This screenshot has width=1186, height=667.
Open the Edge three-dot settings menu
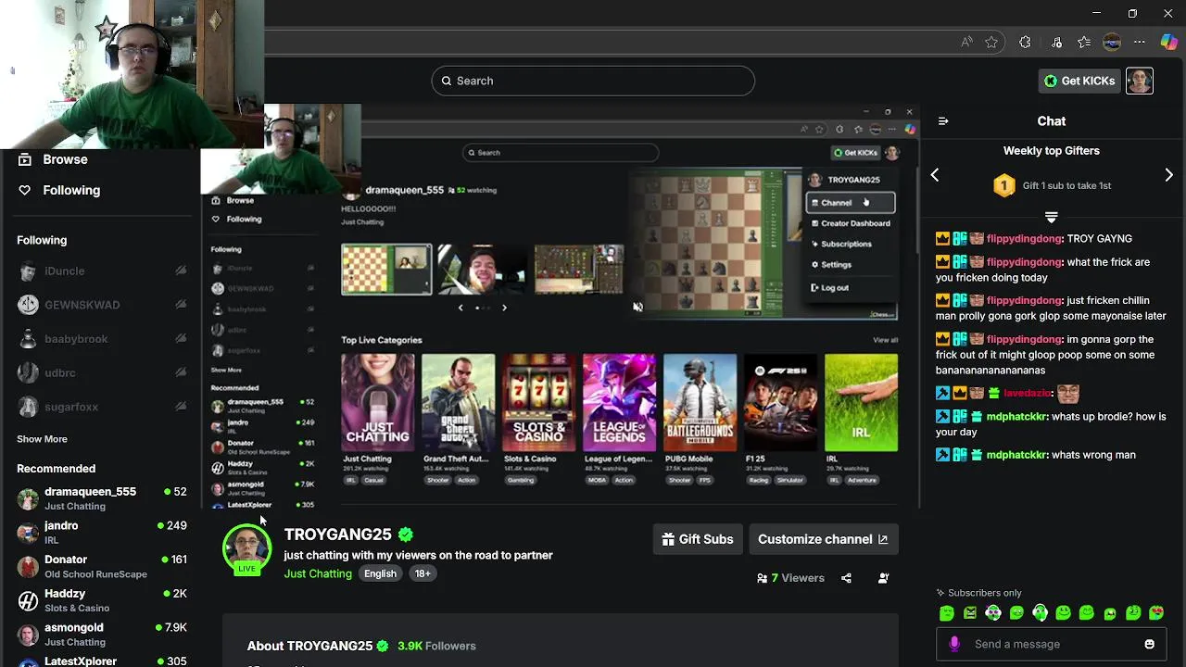pos(1140,42)
